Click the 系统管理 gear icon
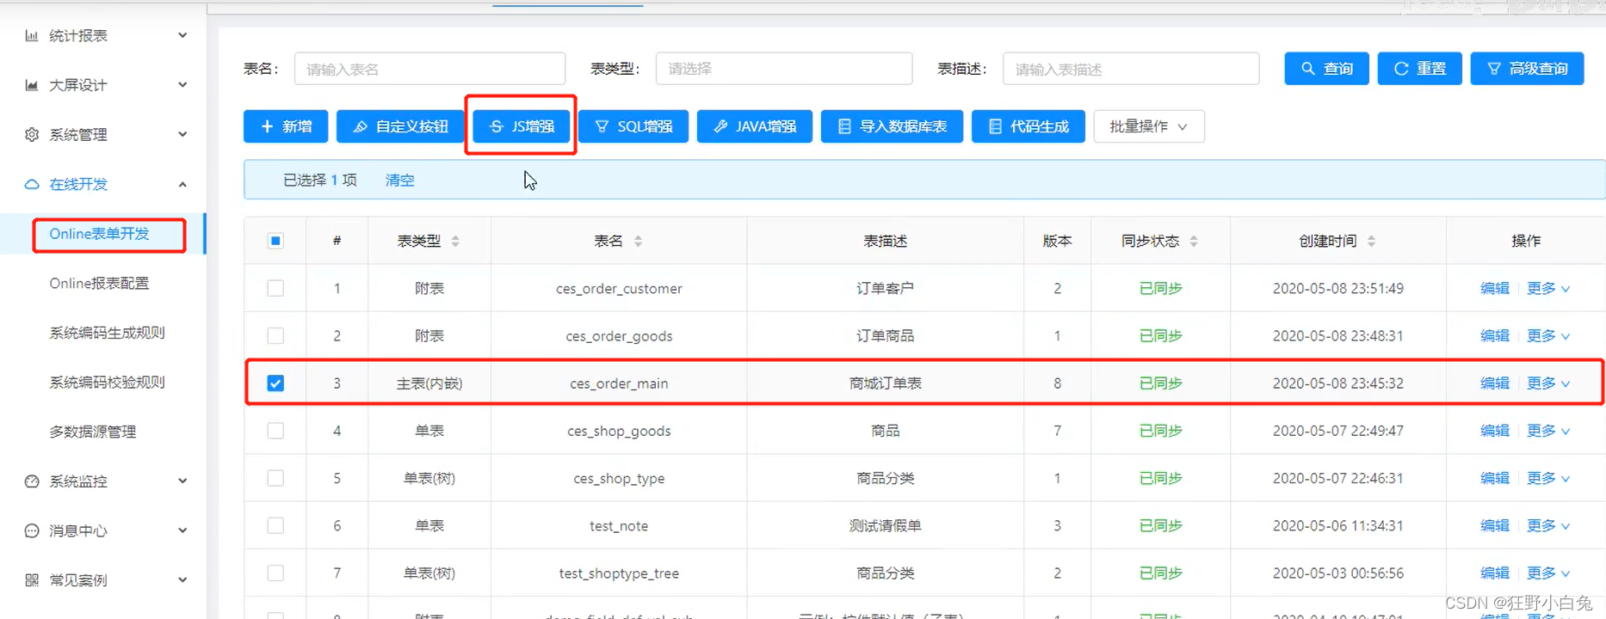Viewport: 1606px width, 619px height. [x=32, y=134]
